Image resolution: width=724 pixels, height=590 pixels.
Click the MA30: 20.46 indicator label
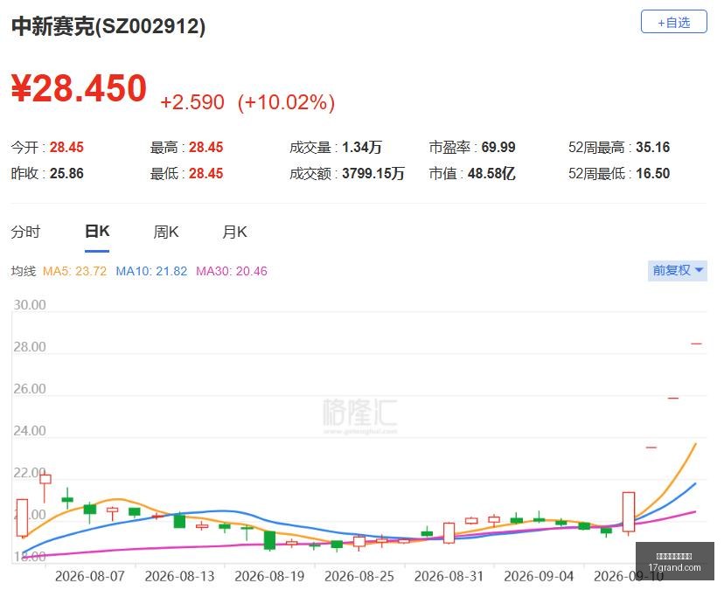tap(232, 271)
